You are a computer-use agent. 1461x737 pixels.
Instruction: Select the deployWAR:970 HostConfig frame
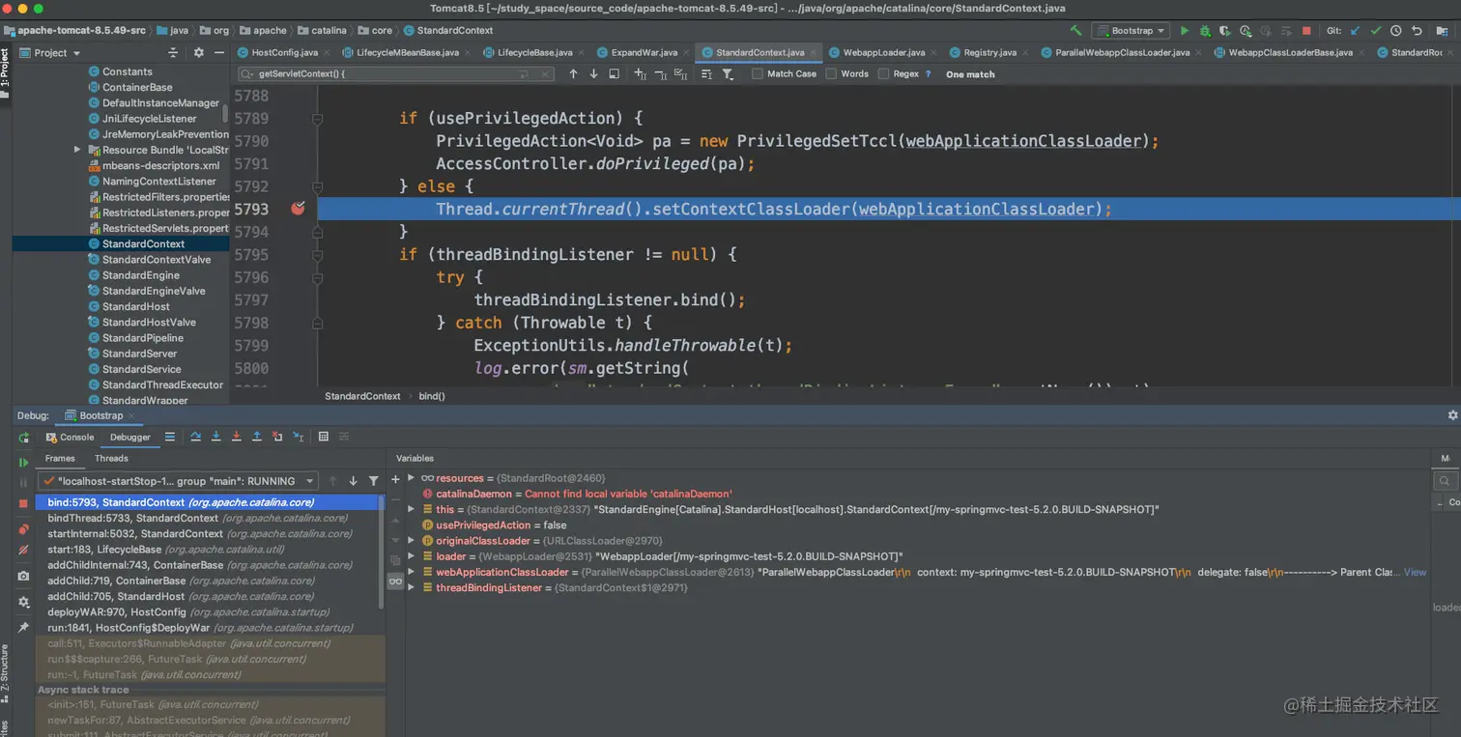coord(210,611)
